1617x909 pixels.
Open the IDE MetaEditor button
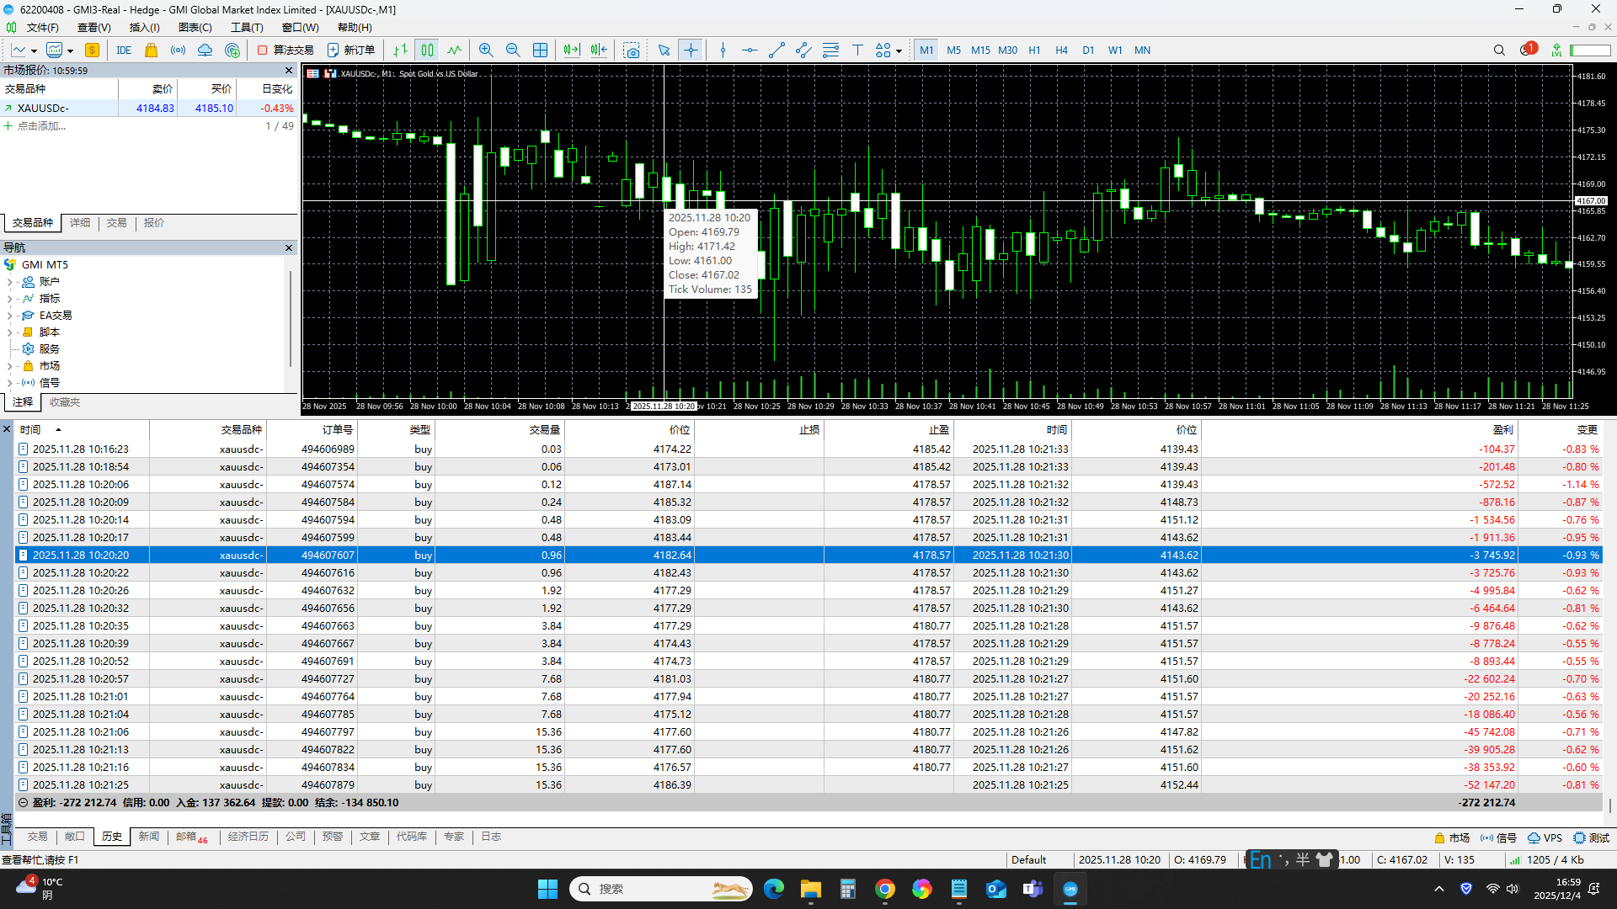click(x=124, y=50)
